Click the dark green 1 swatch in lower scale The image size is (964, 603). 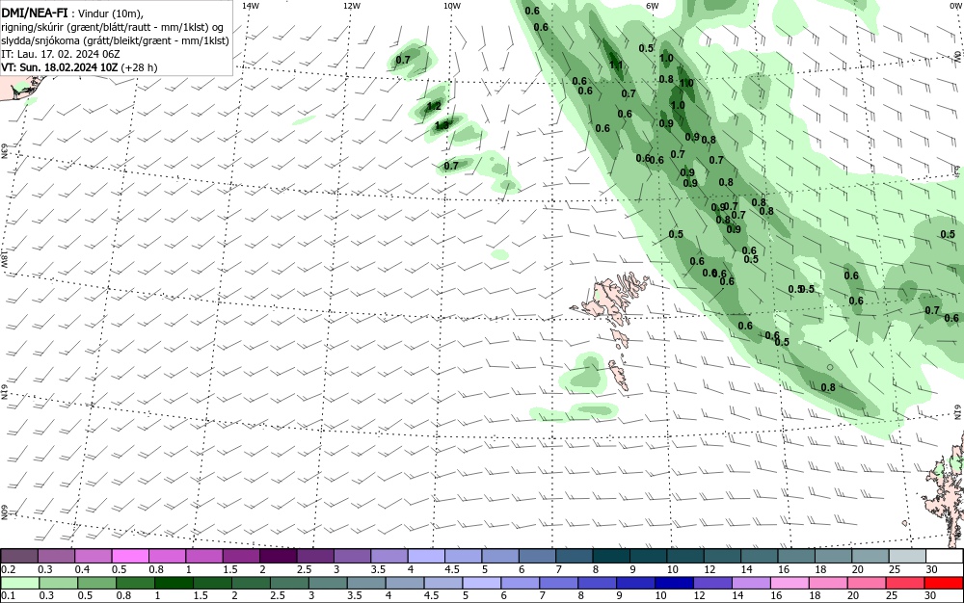174,583
